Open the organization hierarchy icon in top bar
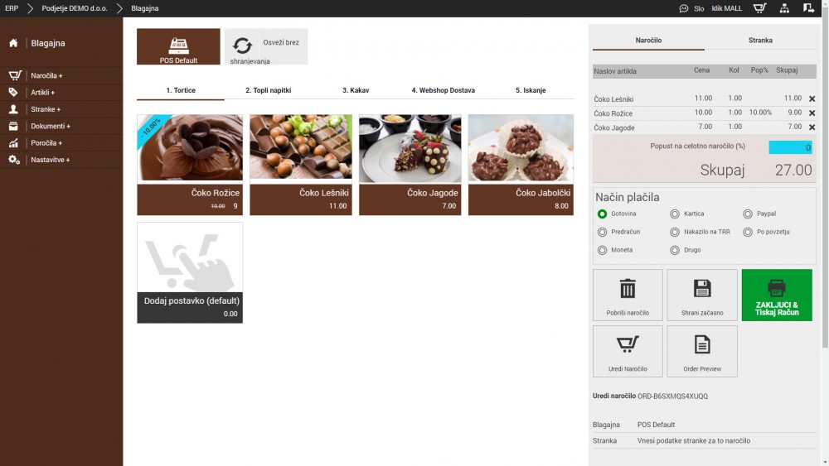The width and height of the screenshot is (829, 466). pyautogui.click(x=784, y=8)
